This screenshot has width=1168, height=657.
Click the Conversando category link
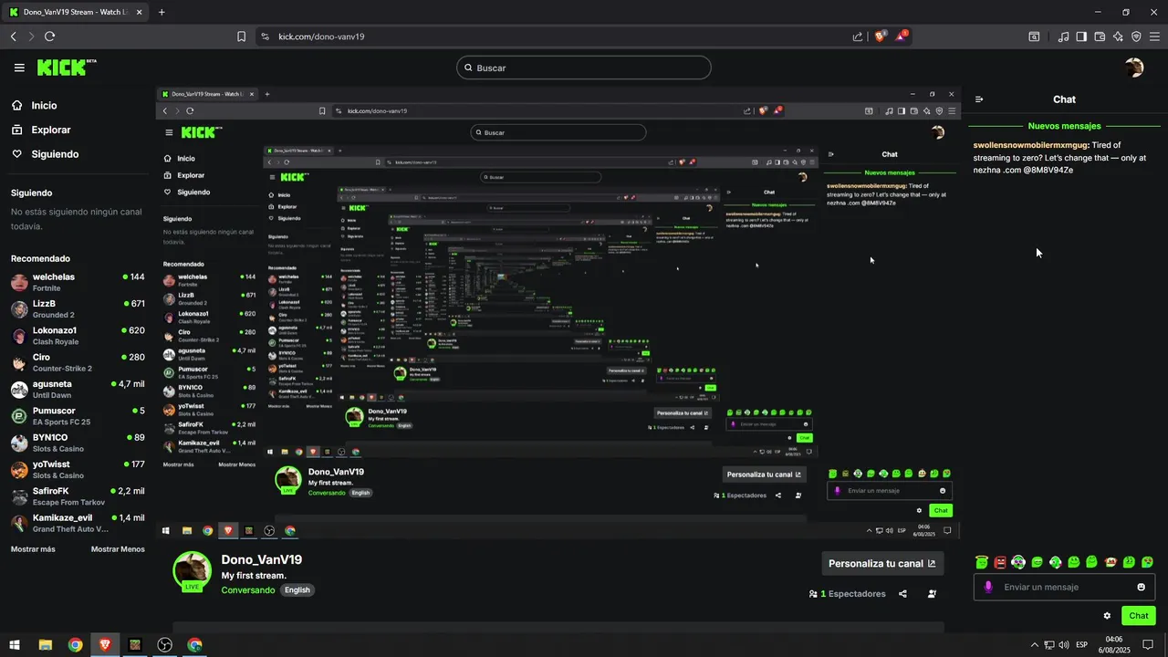pyautogui.click(x=248, y=590)
